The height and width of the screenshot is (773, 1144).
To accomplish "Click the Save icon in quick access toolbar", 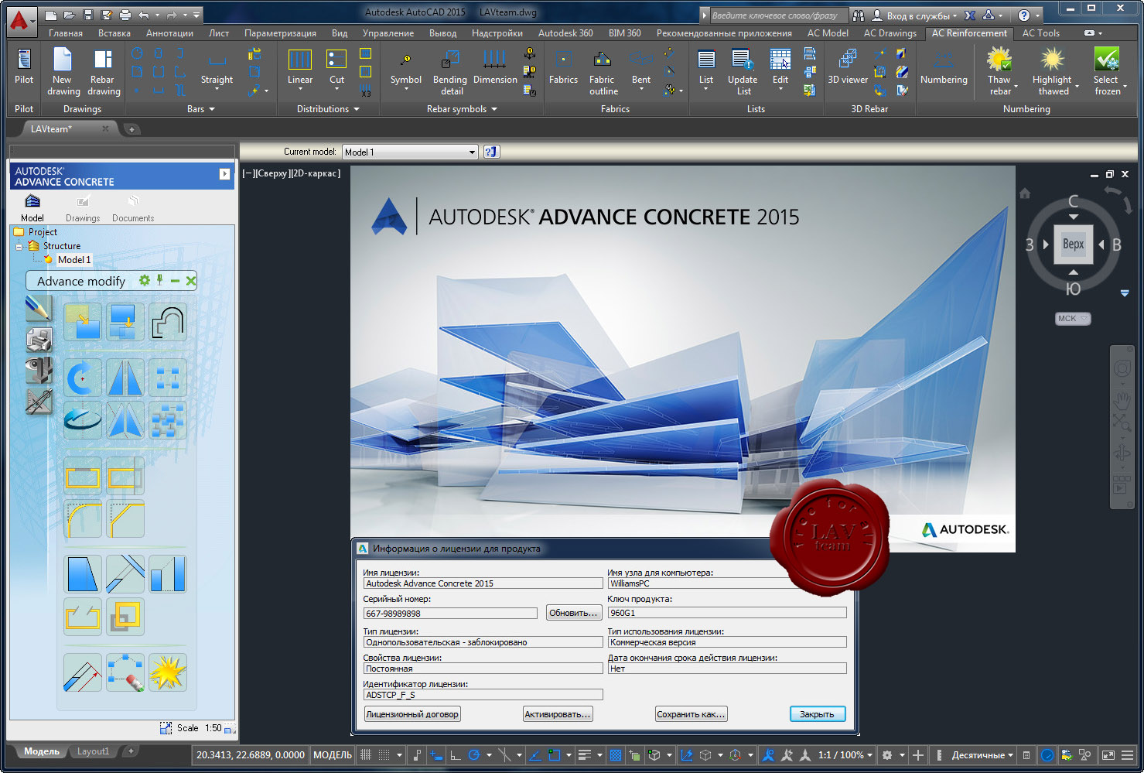I will pos(87,15).
